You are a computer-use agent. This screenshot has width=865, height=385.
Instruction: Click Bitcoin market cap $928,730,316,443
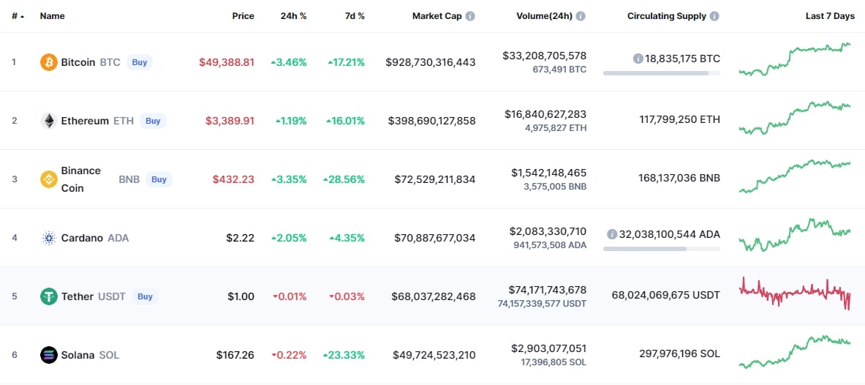click(x=431, y=62)
